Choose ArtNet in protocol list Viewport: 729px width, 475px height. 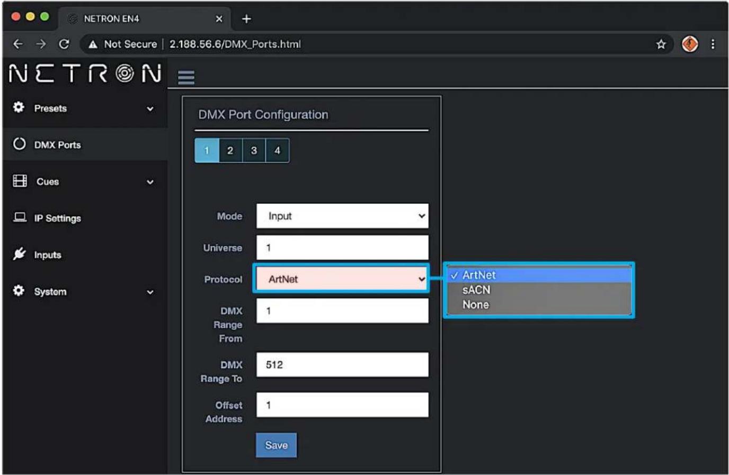tap(539, 275)
